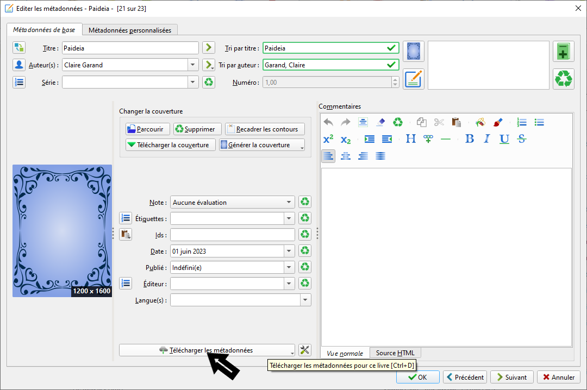Apply superscript formatting
Screen dimensions: 587x390
click(328, 139)
